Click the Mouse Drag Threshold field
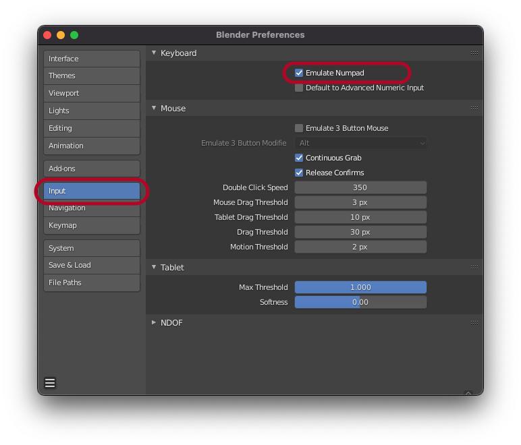Screen dimensions: 521x445 [360, 202]
